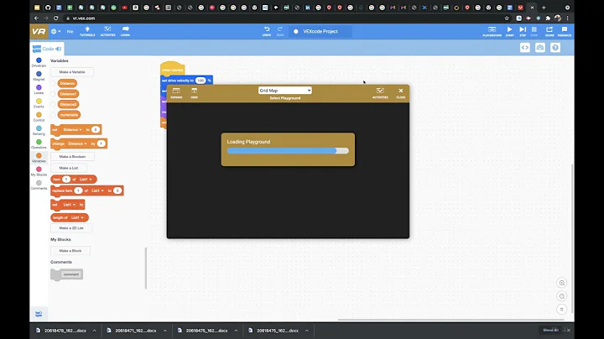Click Make a 2D List button
The height and width of the screenshot is (339, 604).
[71, 228]
